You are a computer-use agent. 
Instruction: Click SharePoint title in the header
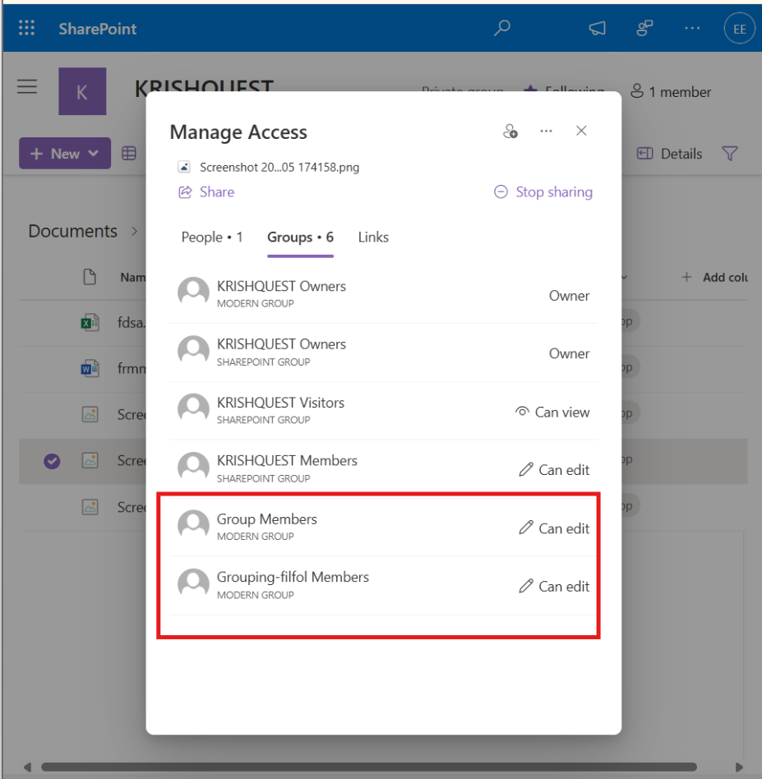coord(98,29)
